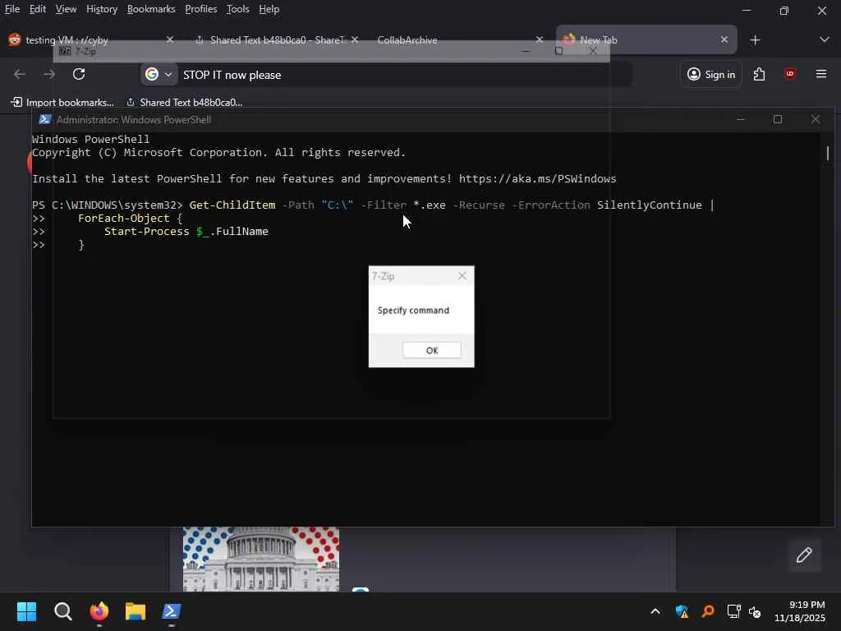Reload the current page

pyautogui.click(x=79, y=74)
